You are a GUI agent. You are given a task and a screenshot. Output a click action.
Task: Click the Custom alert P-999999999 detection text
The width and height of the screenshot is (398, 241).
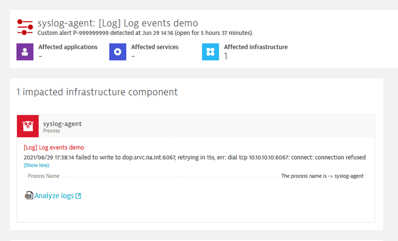point(145,33)
